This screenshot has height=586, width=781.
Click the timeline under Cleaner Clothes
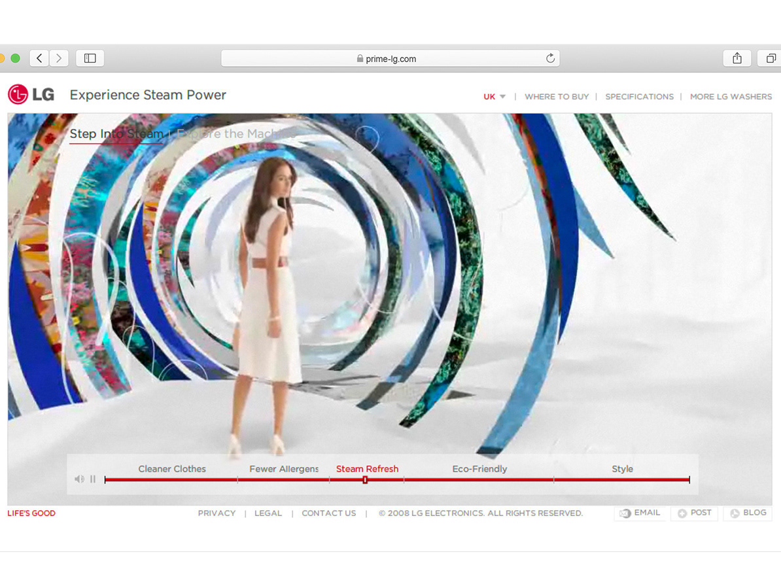pyautogui.click(x=171, y=480)
